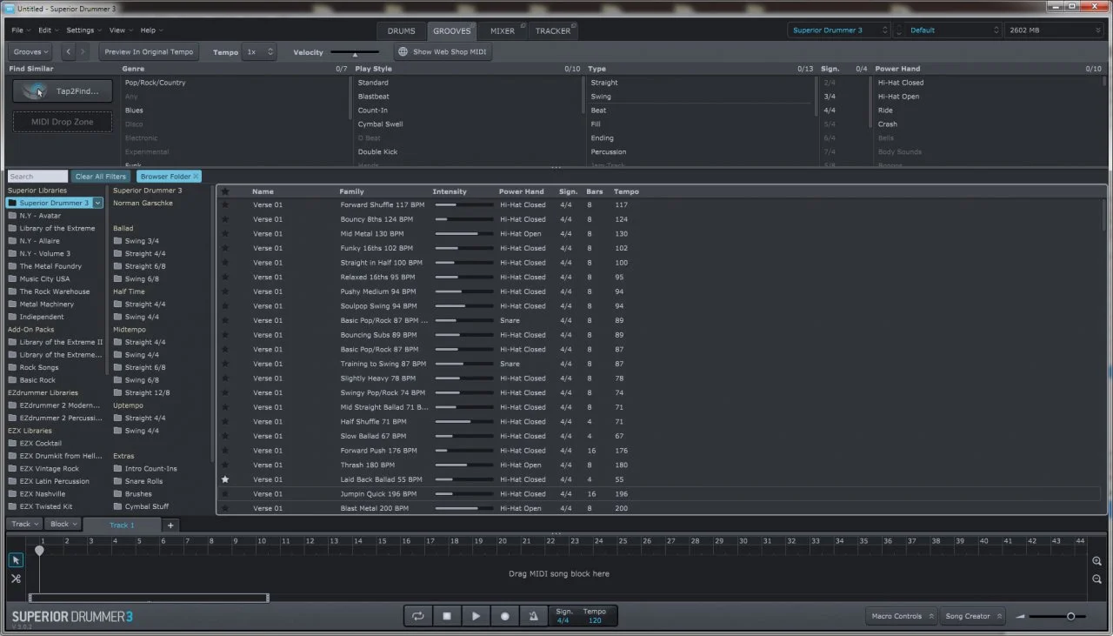Open the Tempo 1x multiplier dropdown
Viewport: 1113px width, 636px height.
point(259,52)
